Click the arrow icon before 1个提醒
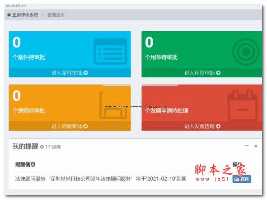 pyautogui.click(x=42, y=147)
